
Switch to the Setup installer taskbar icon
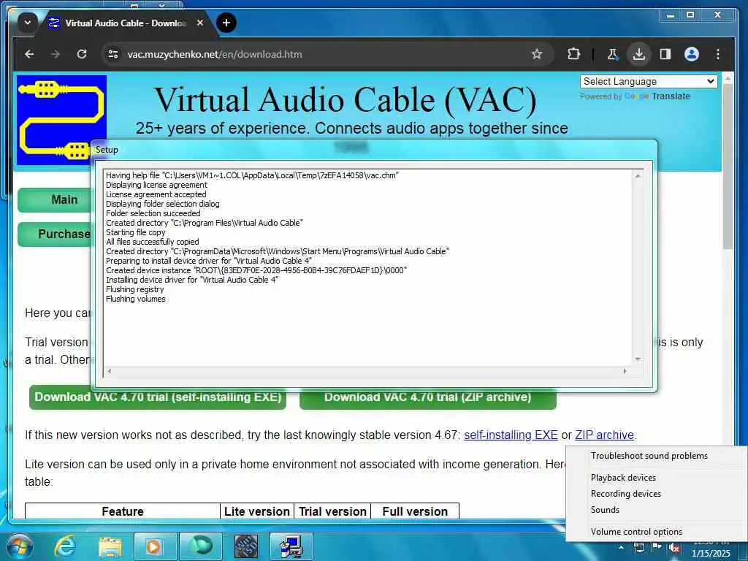coord(291,546)
